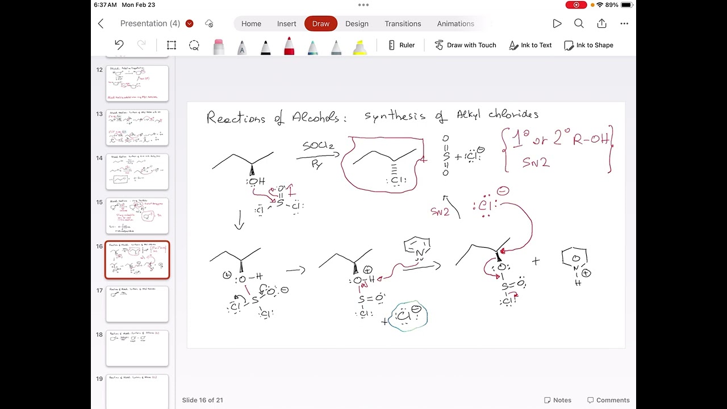Click the redo arrow
Viewport: 727px width, 409px height.
click(141, 45)
